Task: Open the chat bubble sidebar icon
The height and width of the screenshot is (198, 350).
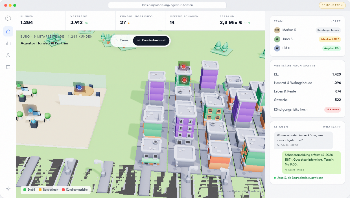Action: 8,67
